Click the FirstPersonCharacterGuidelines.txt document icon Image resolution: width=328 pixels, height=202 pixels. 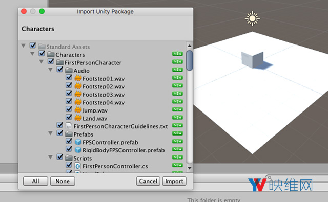69,126
